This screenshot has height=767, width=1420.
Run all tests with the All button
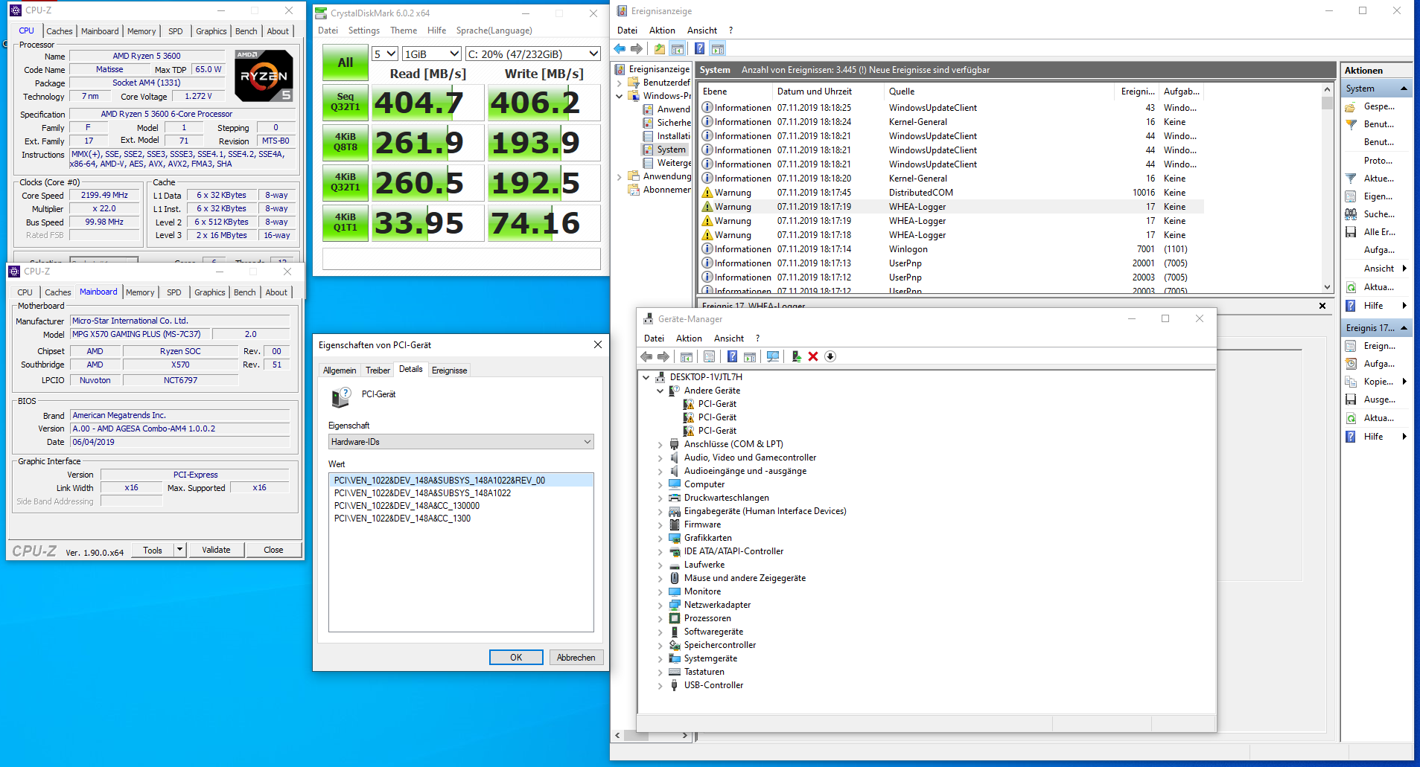coord(346,63)
